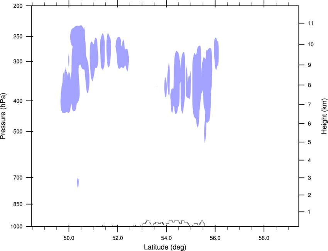Viewport: 328px width, 251px height.
Task: Click the 50.0 latitude tick label
Action: coord(69,238)
